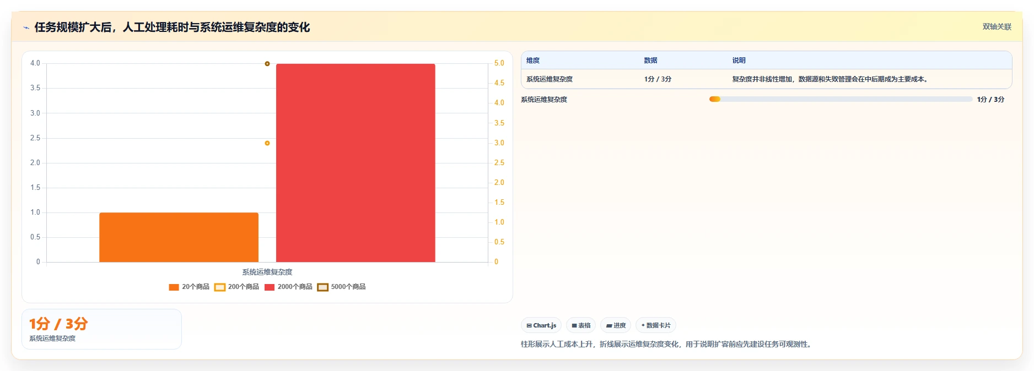Toggle the 200个商品 legend swatch
The height and width of the screenshot is (371, 1034).
(x=219, y=287)
